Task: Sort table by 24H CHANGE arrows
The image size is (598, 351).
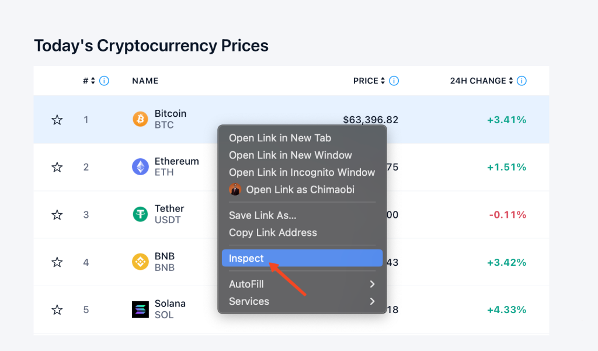Action: click(x=510, y=81)
